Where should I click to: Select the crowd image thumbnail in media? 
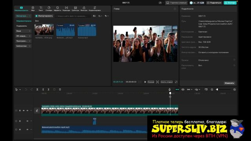point(44,29)
